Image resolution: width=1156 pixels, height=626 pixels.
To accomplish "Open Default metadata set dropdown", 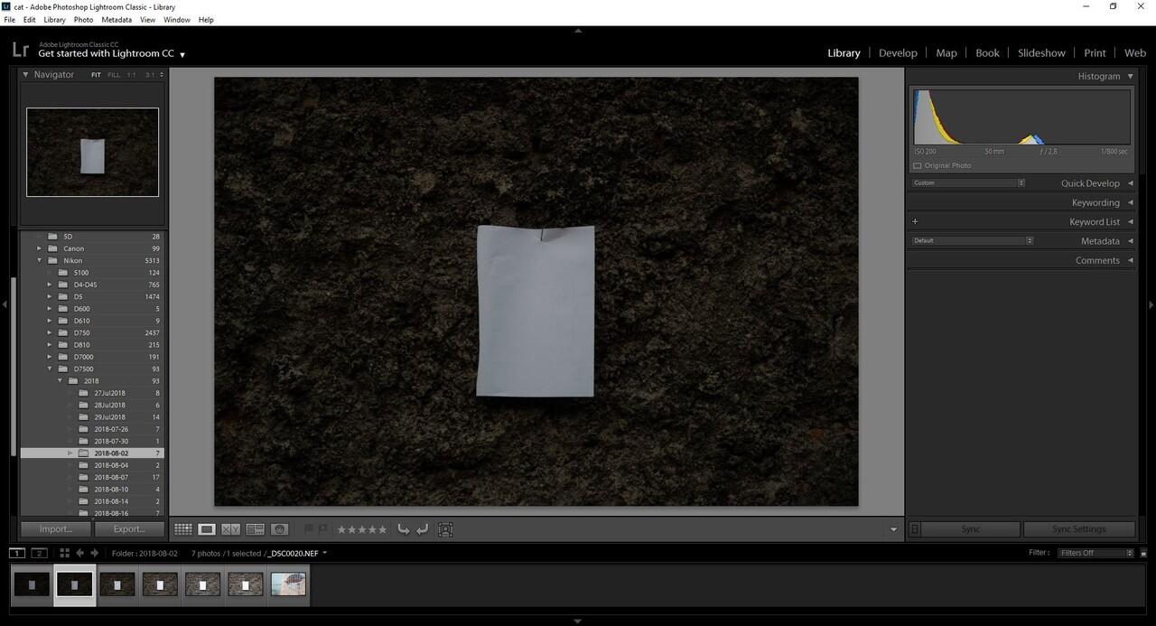I will [x=972, y=241].
